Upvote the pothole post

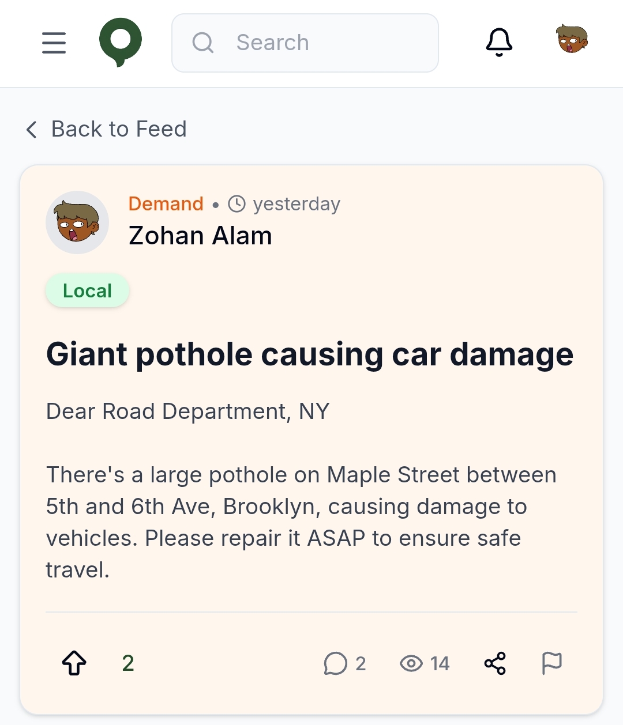click(74, 663)
